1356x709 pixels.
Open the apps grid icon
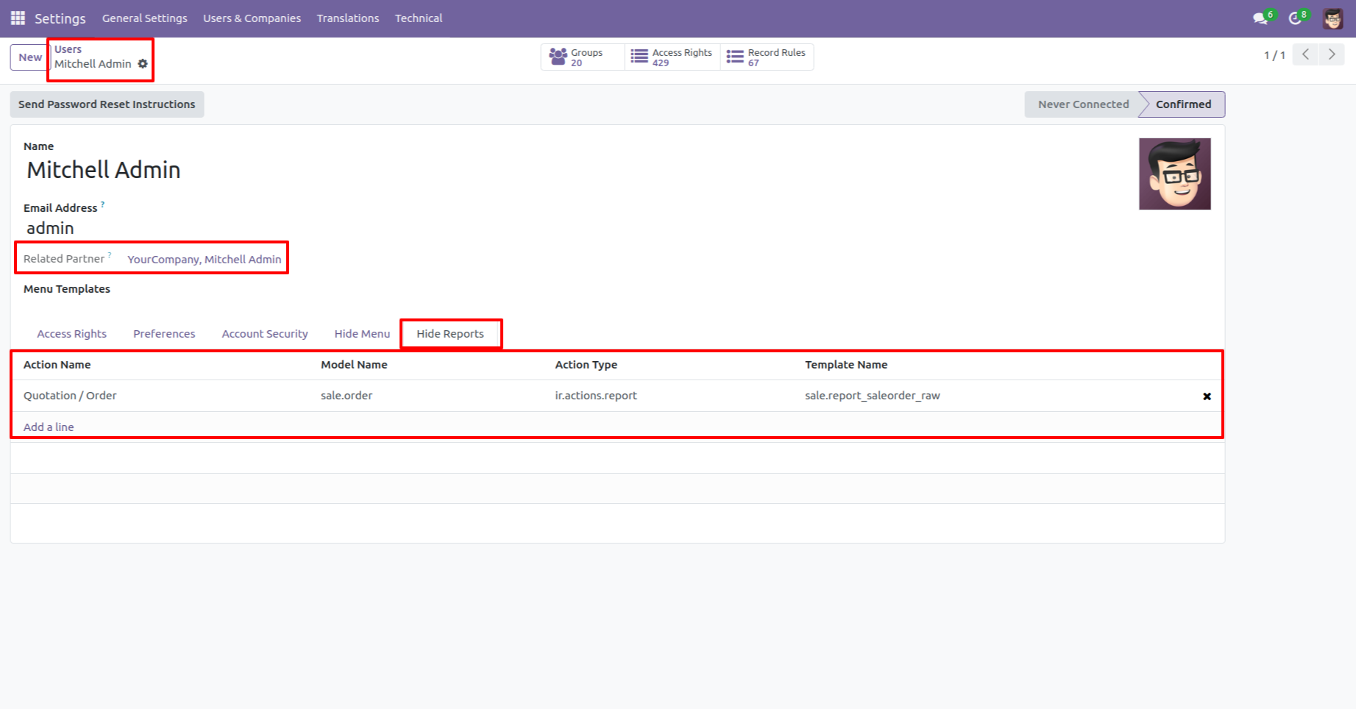pos(17,18)
